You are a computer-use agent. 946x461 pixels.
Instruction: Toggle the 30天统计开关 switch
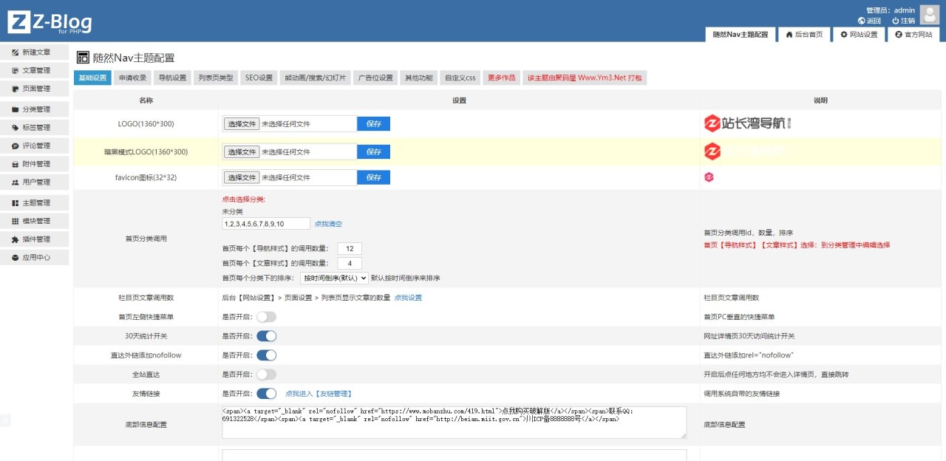click(266, 336)
